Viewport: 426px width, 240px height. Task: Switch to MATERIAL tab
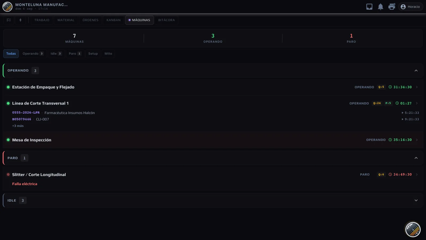click(66, 20)
